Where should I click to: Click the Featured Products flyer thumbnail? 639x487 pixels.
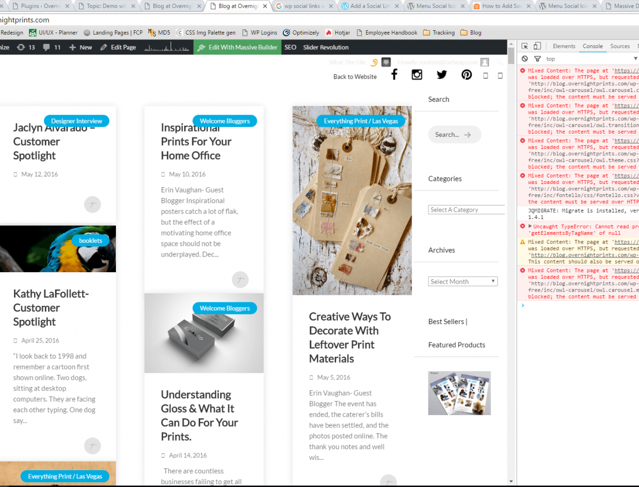pos(459,393)
